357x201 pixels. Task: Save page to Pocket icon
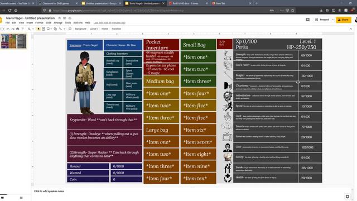click(x=287, y=10)
